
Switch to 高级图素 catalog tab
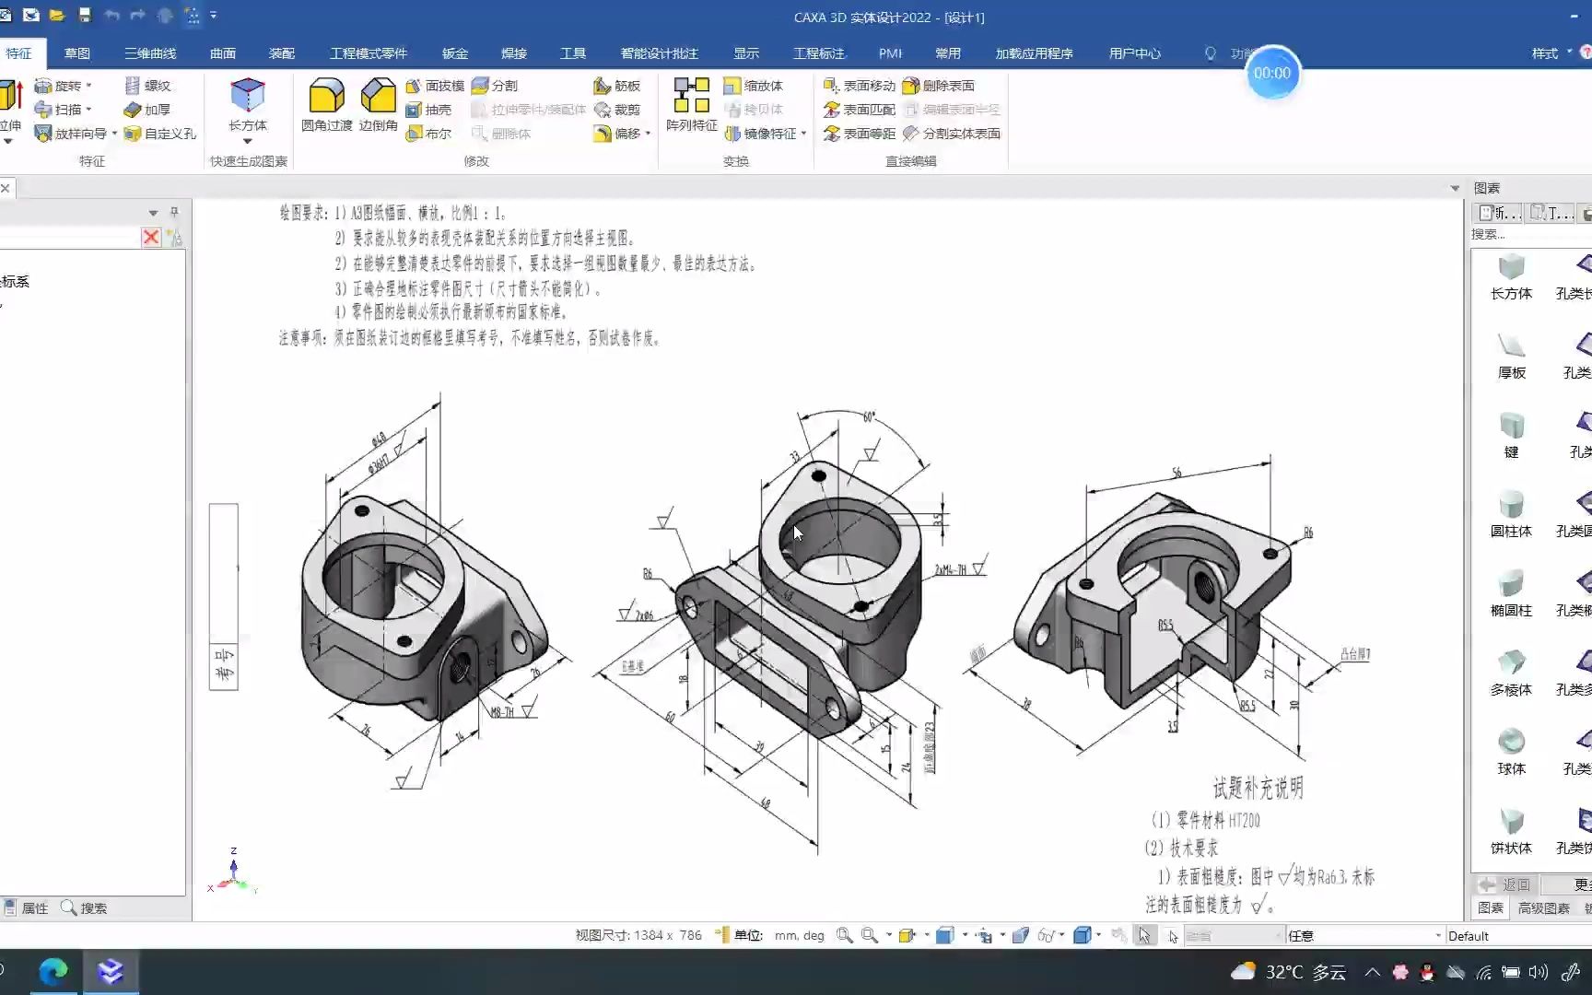[x=1544, y=907]
